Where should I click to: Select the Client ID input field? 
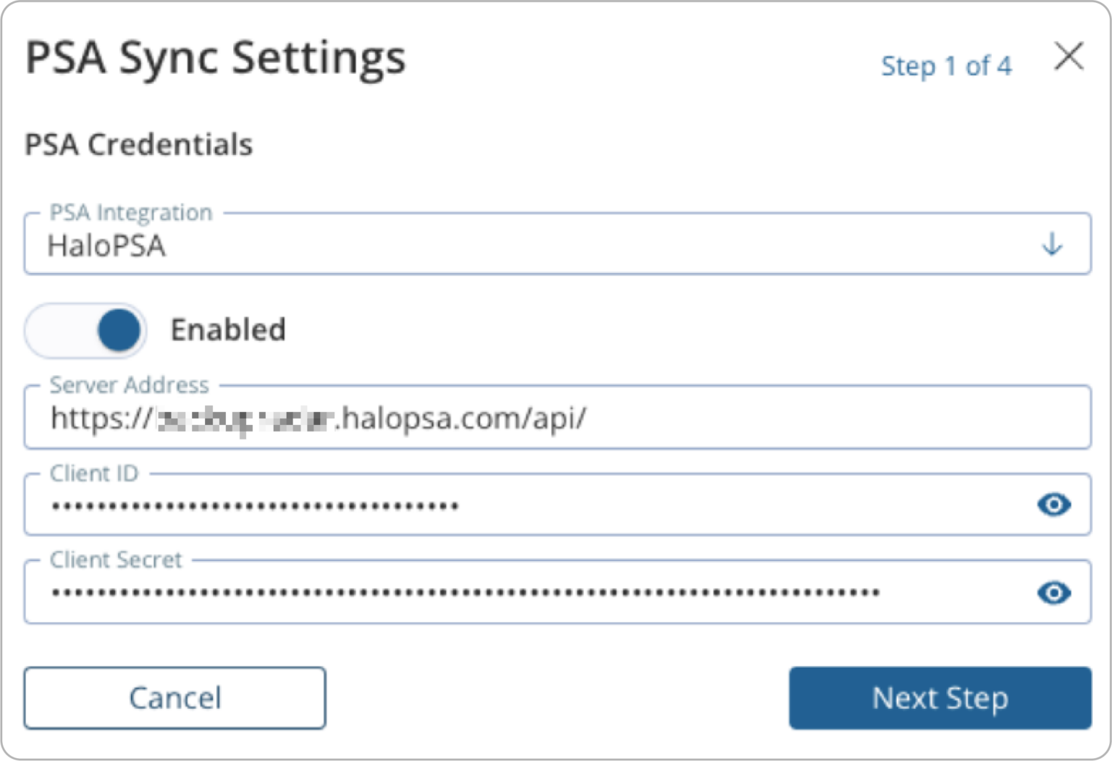pos(434,505)
